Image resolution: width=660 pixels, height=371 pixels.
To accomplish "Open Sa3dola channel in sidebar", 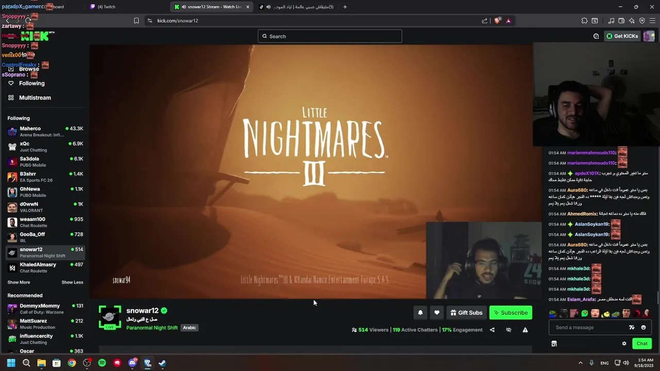I will click(45, 162).
